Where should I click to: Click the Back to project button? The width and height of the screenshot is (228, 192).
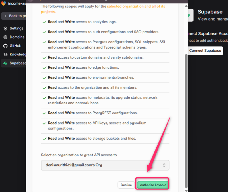coord(14,16)
